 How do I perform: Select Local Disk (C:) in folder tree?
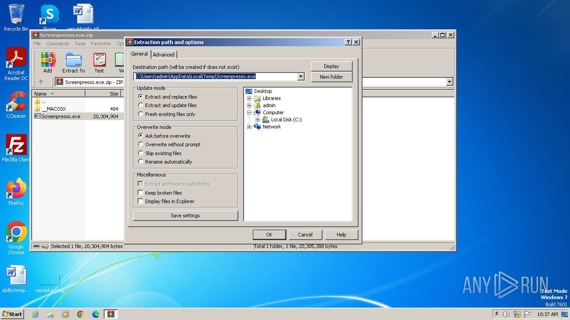pyautogui.click(x=286, y=120)
